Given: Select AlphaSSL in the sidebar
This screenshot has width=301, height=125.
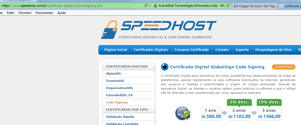Looking at the screenshot, I should pyautogui.click(x=114, y=74).
